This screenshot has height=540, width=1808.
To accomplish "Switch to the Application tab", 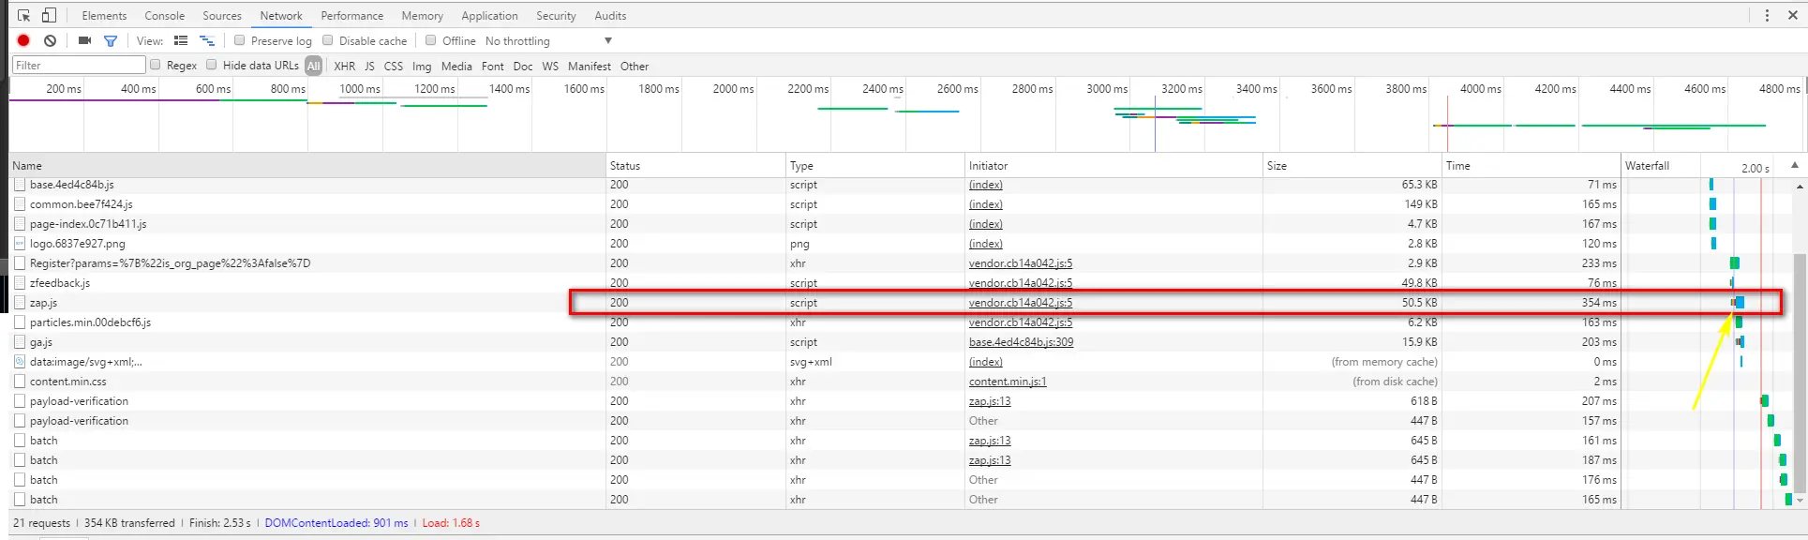I will pyautogui.click(x=489, y=16).
